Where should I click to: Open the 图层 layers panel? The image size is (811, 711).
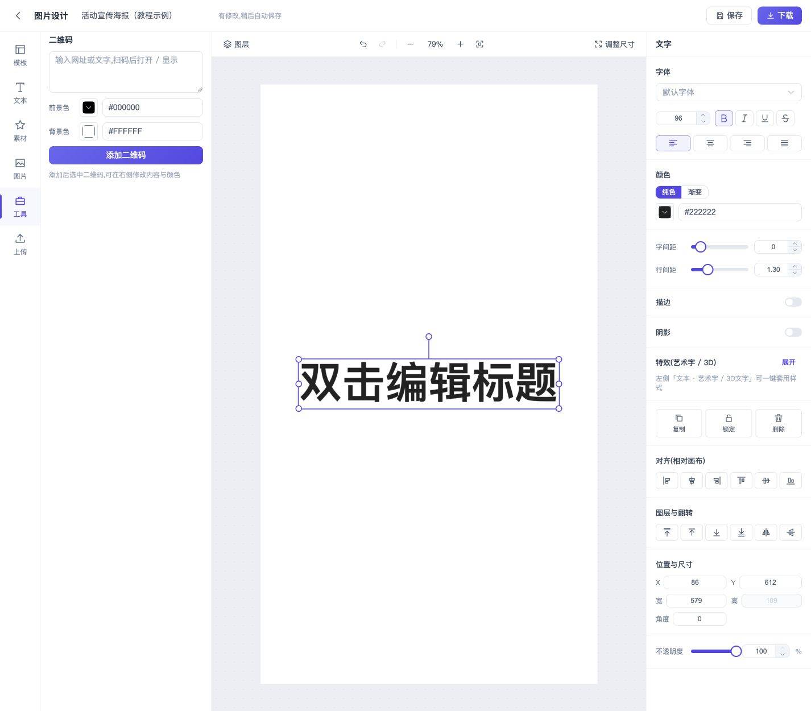236,44
